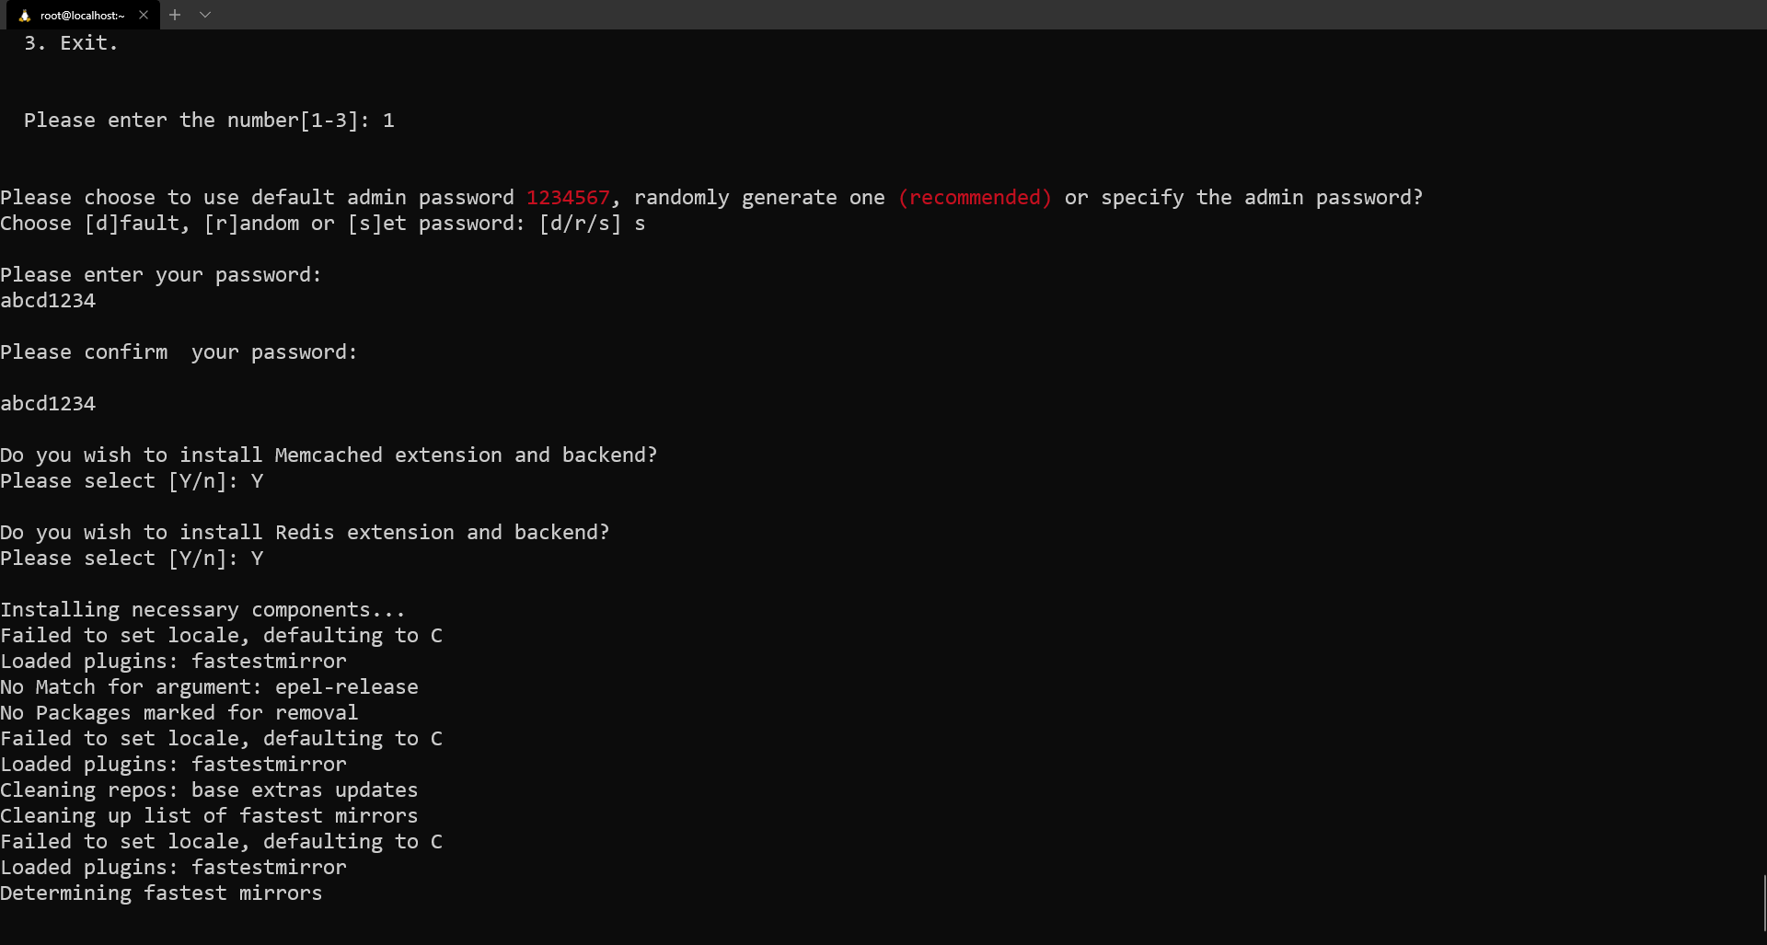Screen dimensions: 1767x945
Task: Click the Y answer for Redis prompt
Action: point(258,558)
